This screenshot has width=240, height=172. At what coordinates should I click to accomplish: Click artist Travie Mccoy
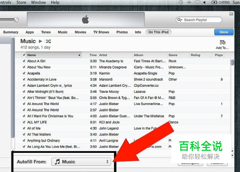click(109, 91)
